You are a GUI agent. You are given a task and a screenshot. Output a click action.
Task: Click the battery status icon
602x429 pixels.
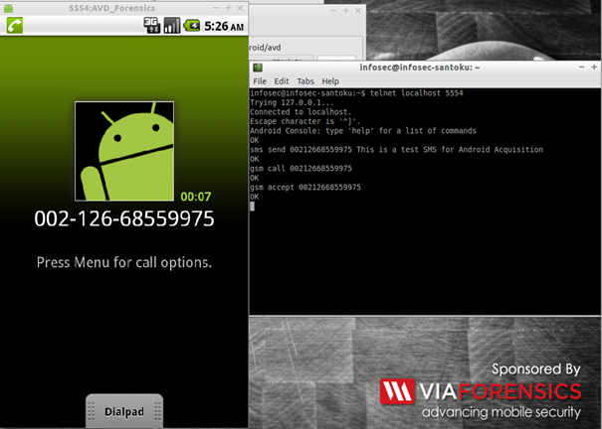tap(191, 26)
